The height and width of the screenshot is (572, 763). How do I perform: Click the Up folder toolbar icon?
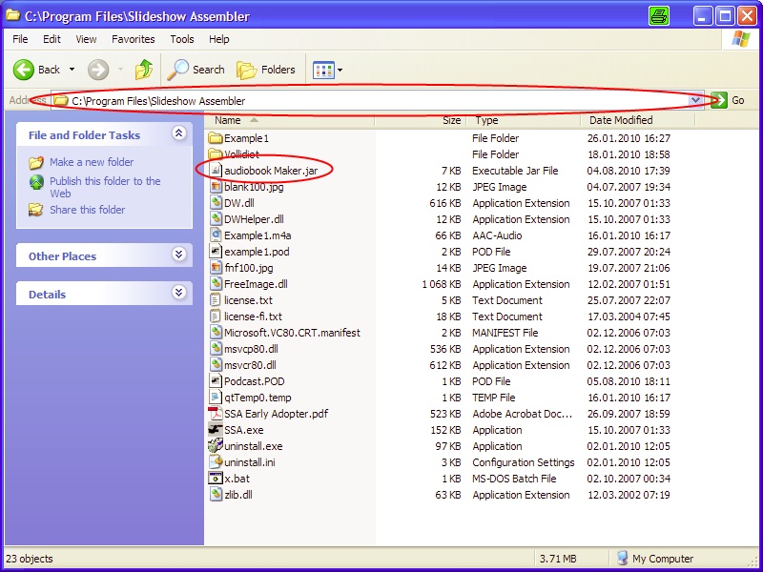[144, 70]
